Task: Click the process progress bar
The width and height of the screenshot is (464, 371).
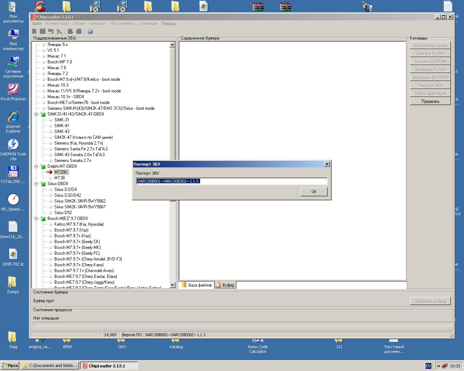Action: [x=243, y=324]
